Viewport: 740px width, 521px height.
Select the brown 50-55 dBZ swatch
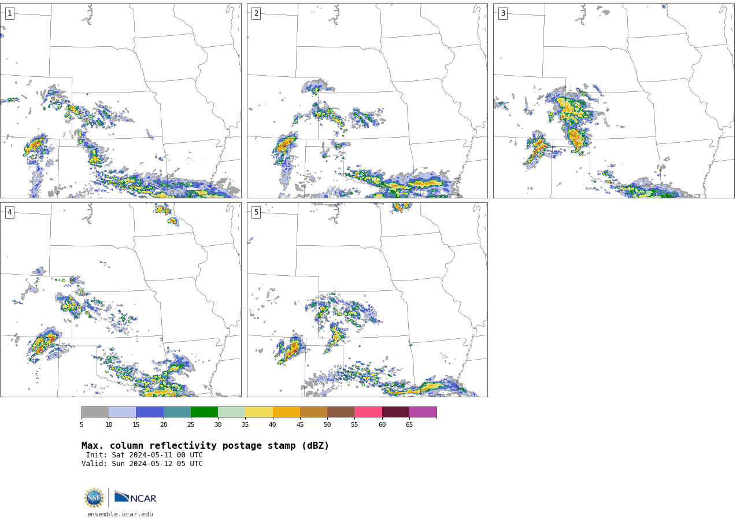(x=341, y=412)
